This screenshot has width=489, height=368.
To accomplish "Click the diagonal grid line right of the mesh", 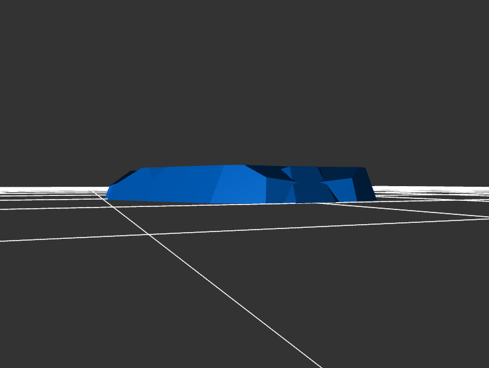I will click(416, 210).
